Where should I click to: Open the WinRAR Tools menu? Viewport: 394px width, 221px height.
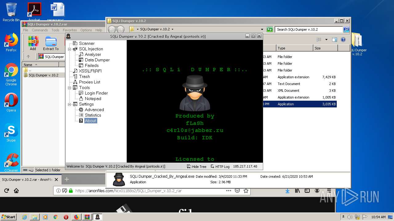point(55,30)
